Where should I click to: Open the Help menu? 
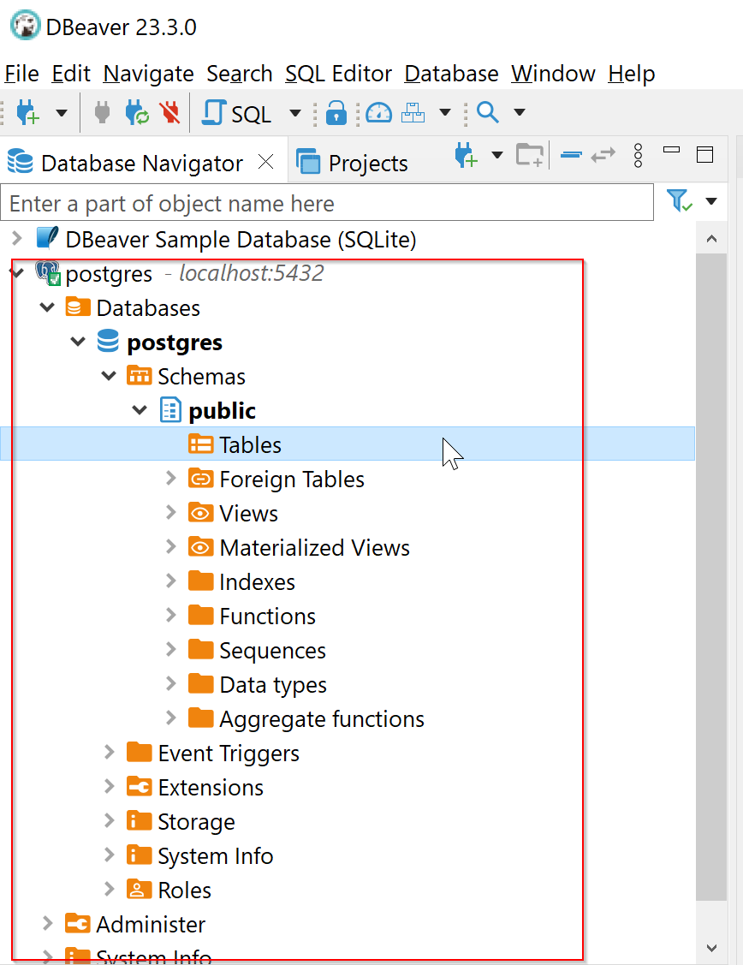(631, 74)
